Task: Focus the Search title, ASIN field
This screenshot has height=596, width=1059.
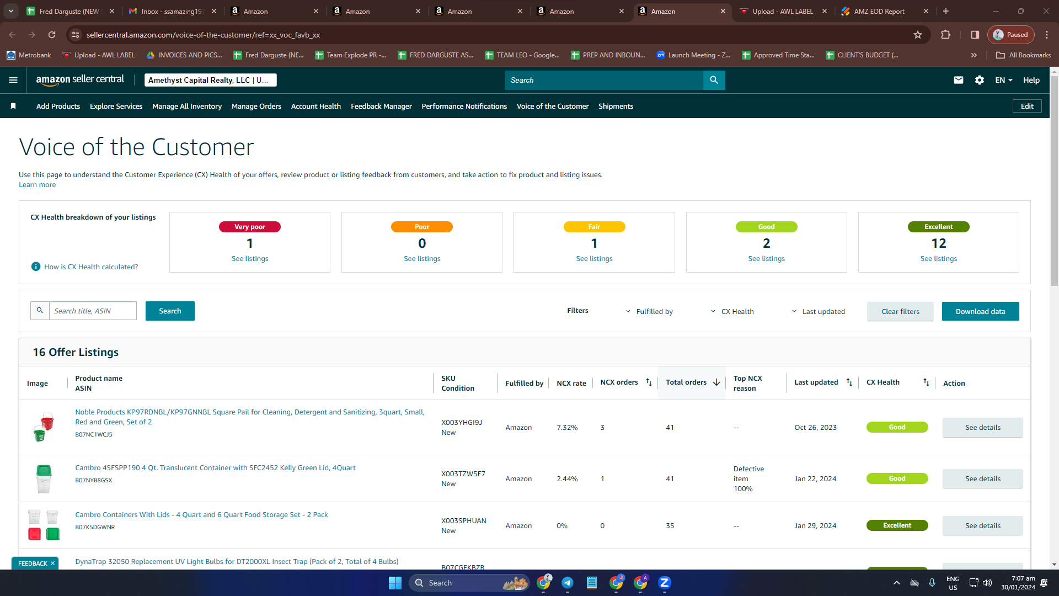Action: coord(93,311)
